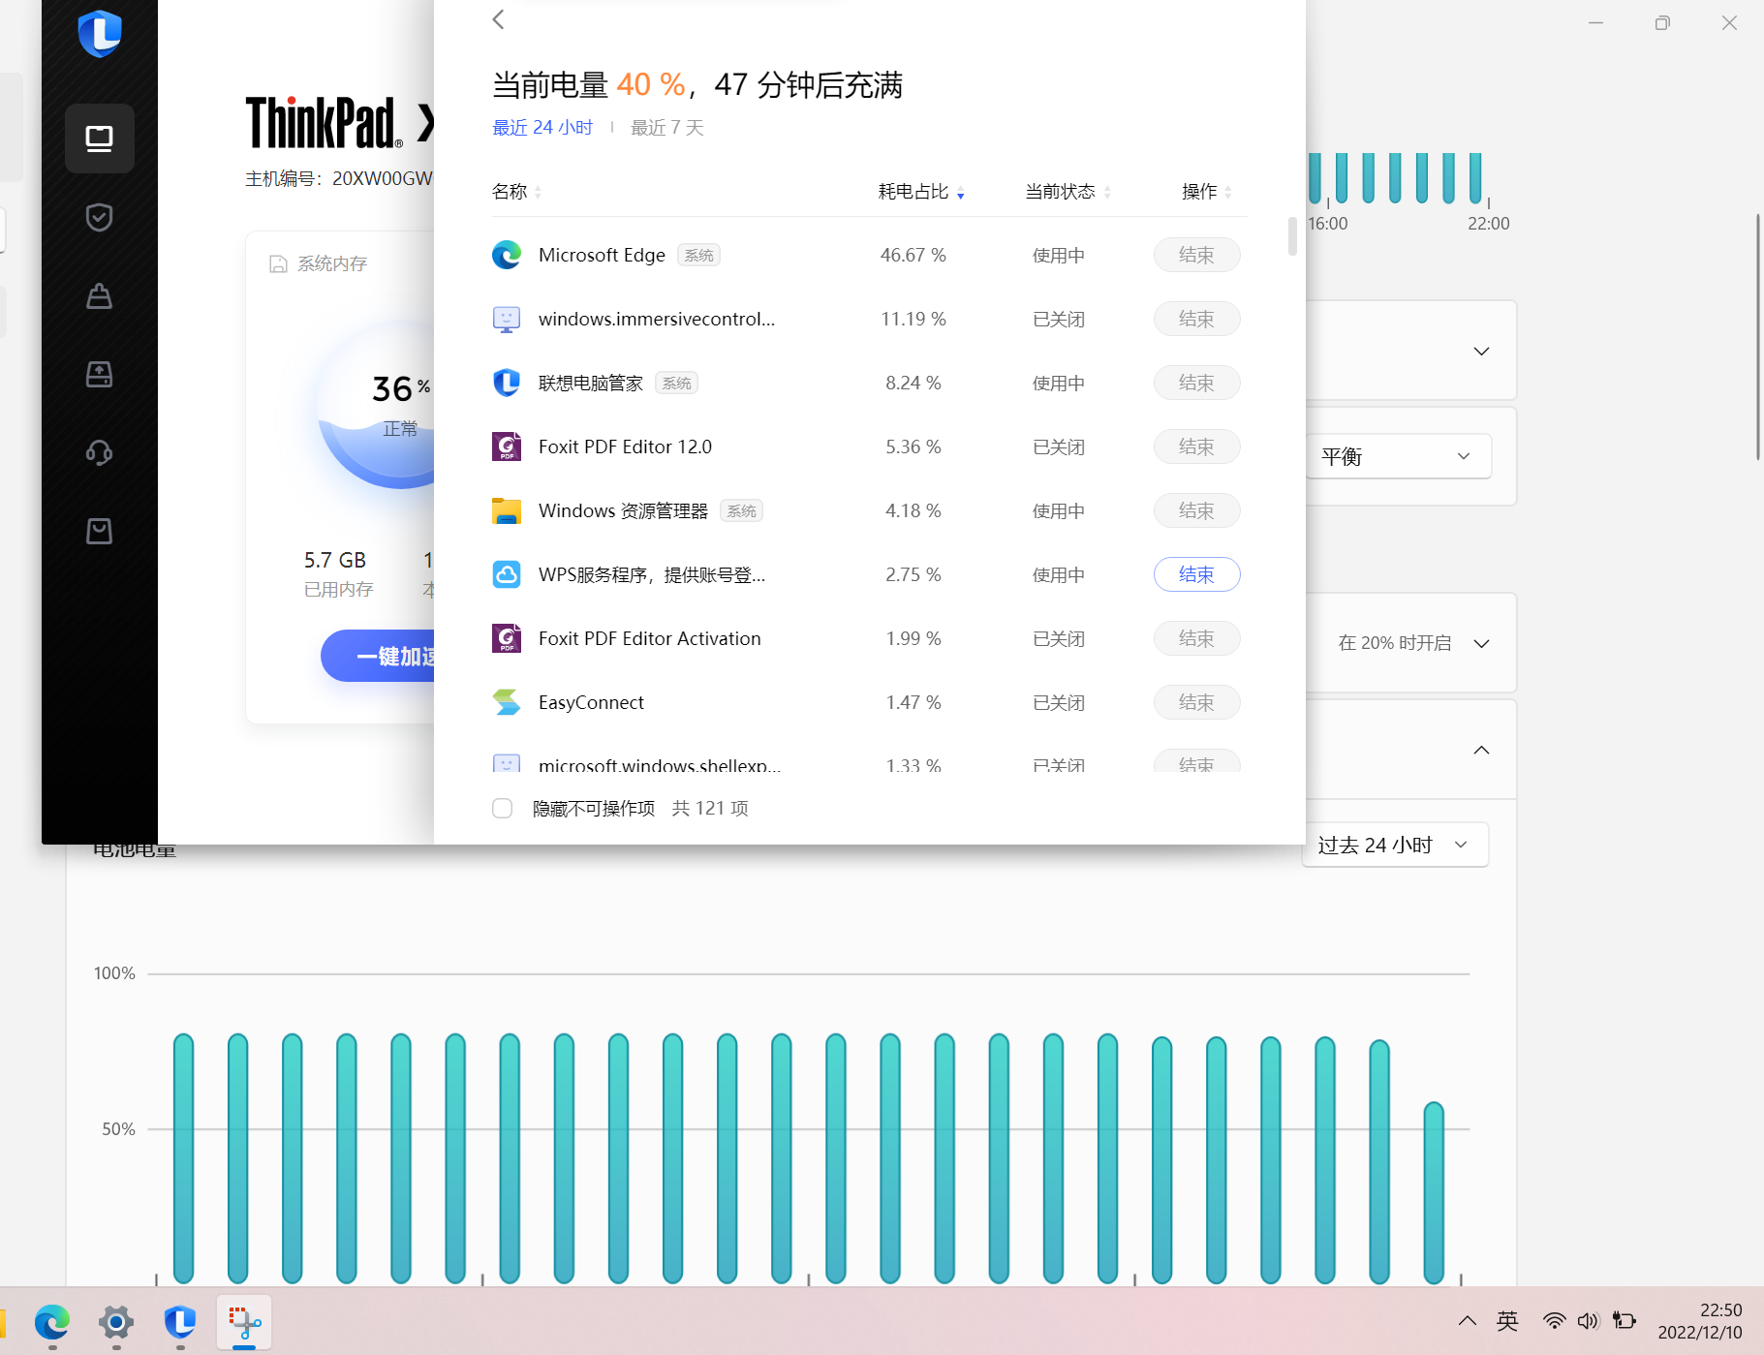Click the 36% memory usage gauge

pyautogui.click(x=378, y=405)
